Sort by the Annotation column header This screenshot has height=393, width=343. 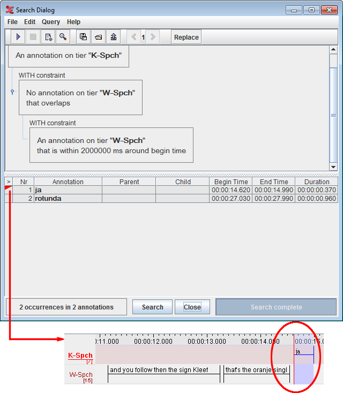point(68,182)
